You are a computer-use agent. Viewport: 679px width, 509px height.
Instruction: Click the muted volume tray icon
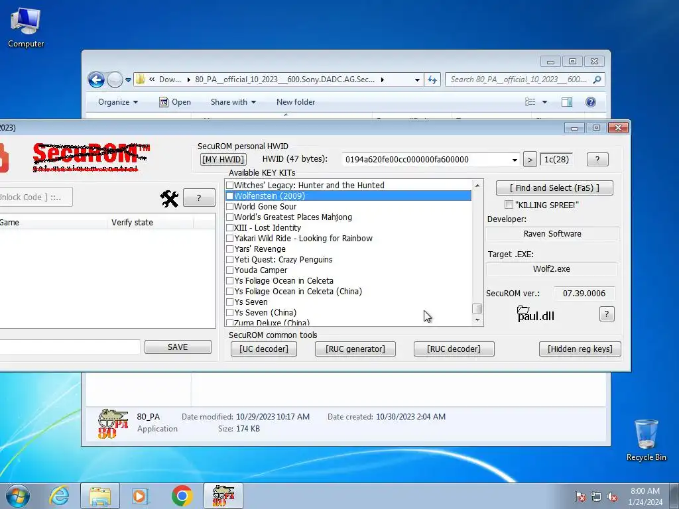click(x=612, y=496)
